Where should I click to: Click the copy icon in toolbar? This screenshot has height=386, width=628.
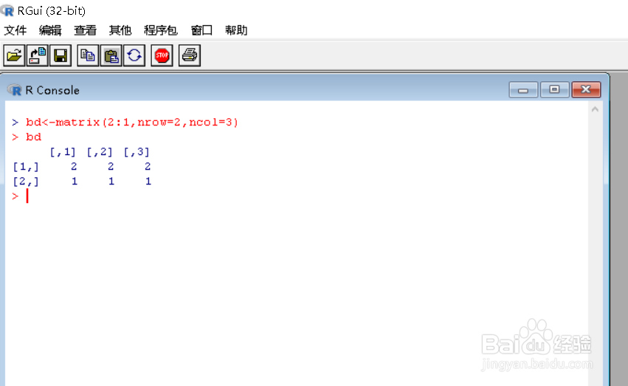tap(88, 55)
